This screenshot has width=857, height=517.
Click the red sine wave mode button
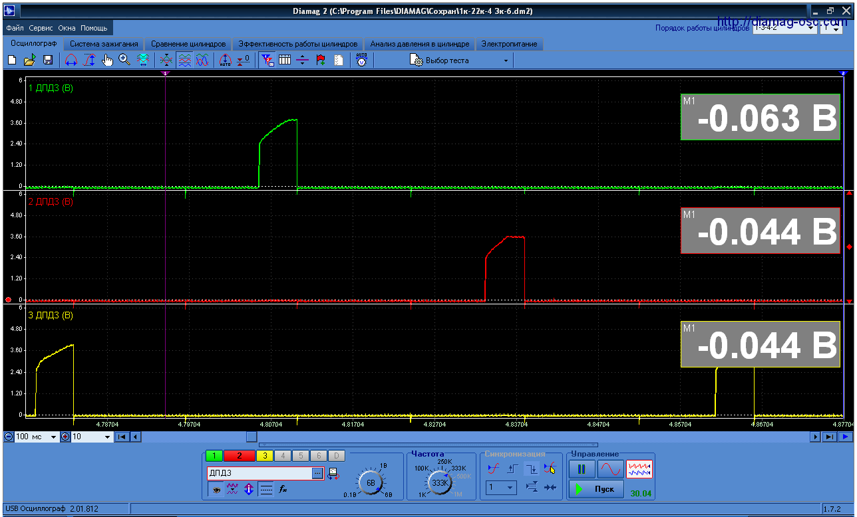point(610,469)
